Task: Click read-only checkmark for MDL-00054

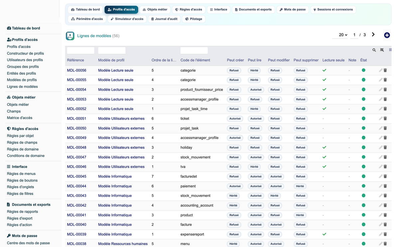Action: (325, 90)
